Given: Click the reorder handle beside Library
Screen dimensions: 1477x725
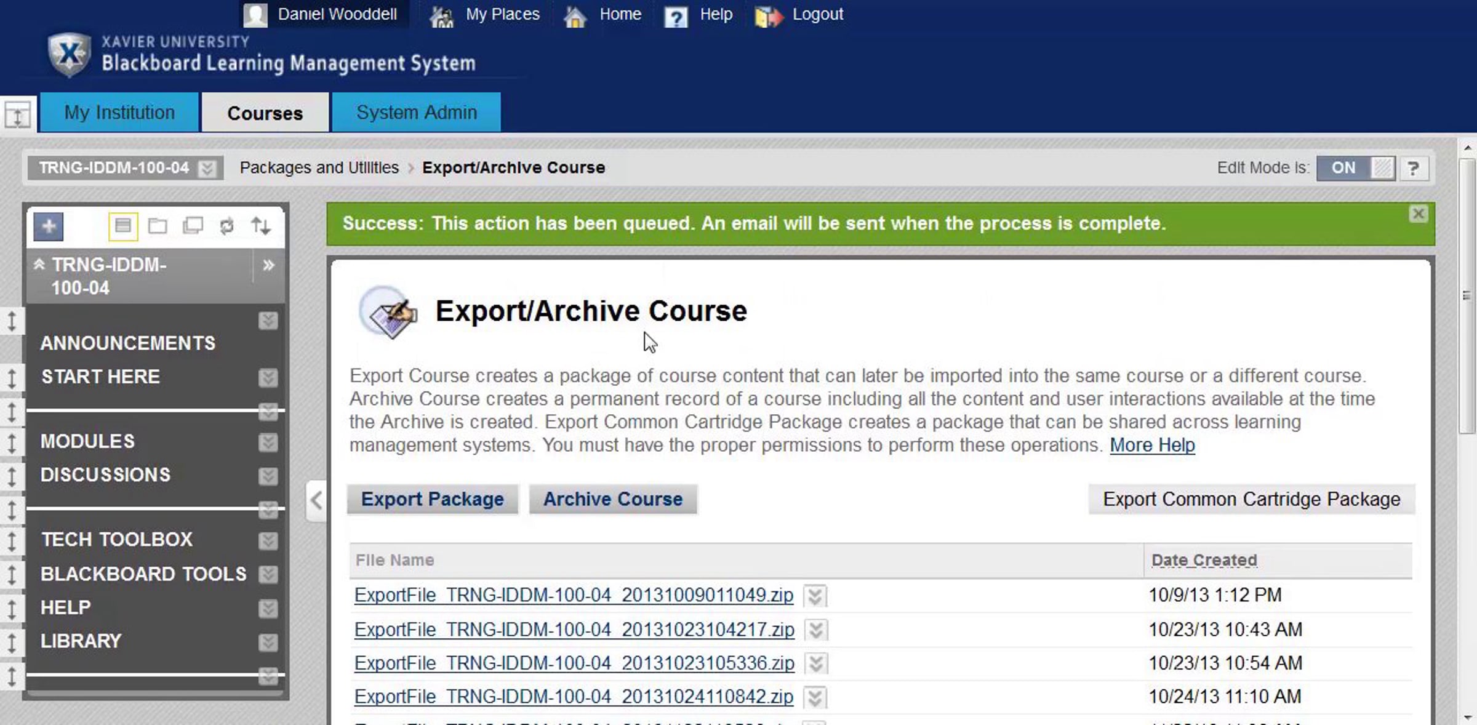Looking at the screenshot, I should pos(12,642).
